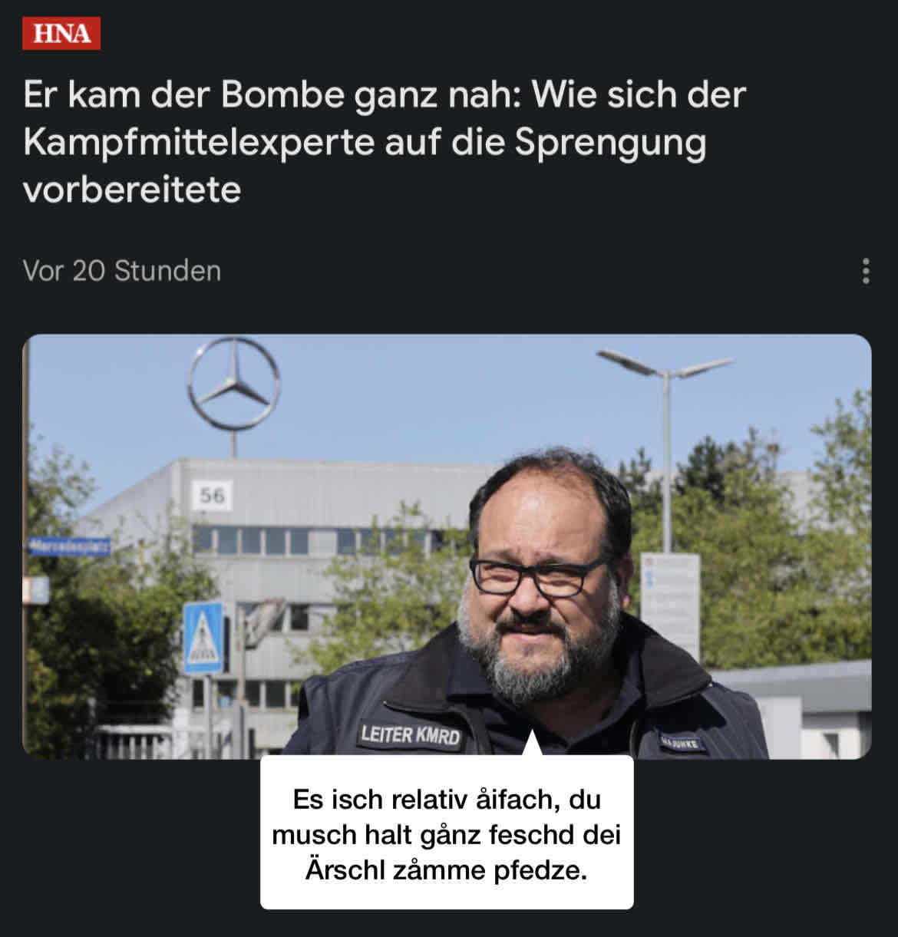Open the article photo thumbnail

click(x=447, y=546)
